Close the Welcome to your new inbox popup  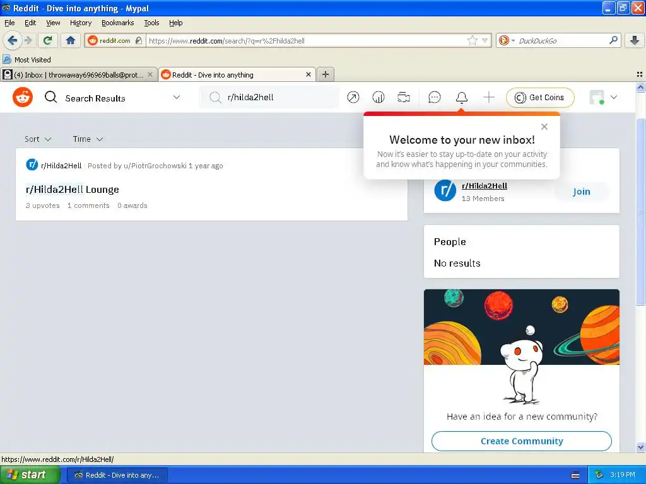coord(544,127)
